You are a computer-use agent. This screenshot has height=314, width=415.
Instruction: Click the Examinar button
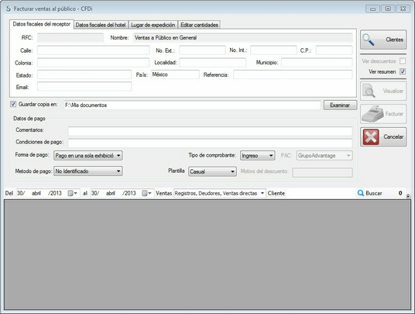pos(340,105)
